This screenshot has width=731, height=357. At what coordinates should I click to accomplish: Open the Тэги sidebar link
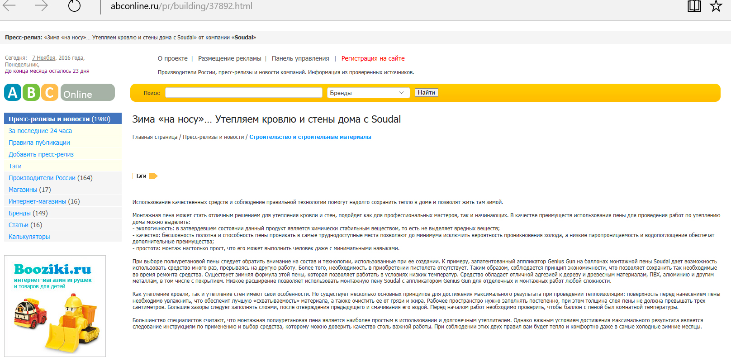pyautogui.click(x=15, y=166)
